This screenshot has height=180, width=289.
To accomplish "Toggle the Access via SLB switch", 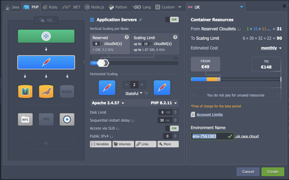I will [x=172, y=128].
